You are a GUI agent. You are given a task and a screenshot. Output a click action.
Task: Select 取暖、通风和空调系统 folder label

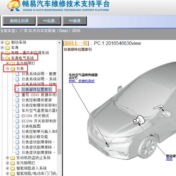[x=30, y=53]
